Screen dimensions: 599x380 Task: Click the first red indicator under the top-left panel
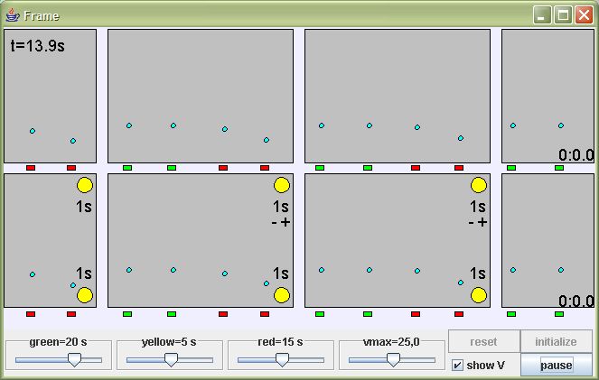[x=31, y=168]
